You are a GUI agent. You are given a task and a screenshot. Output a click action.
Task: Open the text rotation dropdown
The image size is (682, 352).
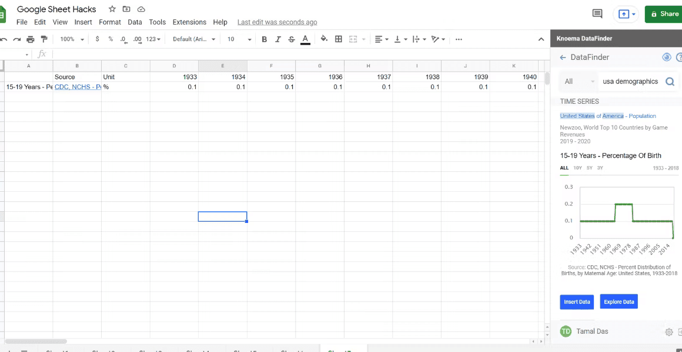click(x=437, y=39)
